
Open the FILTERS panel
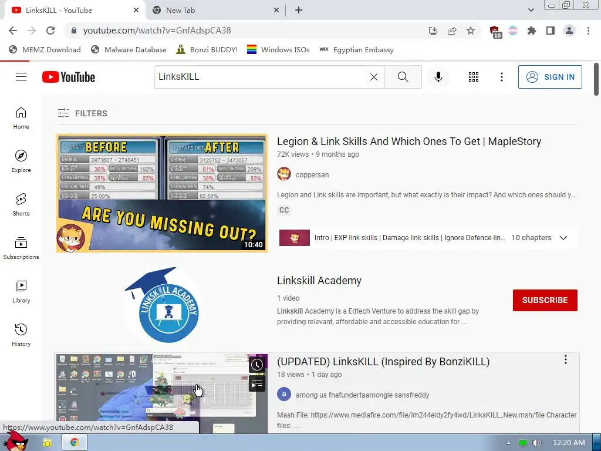point(82,113)
